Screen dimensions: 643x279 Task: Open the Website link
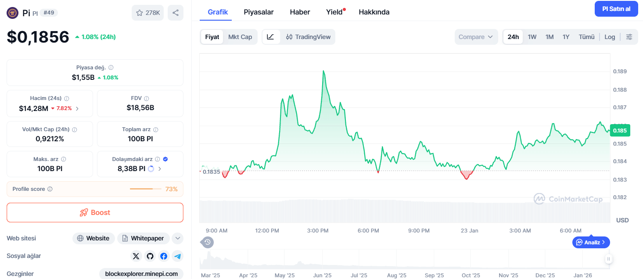[93, 238]
